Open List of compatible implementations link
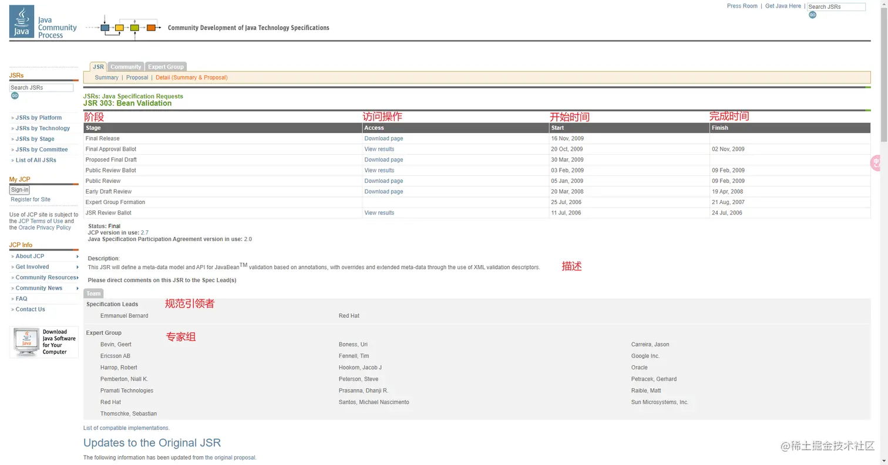Image resolution: width=888 pixels, height=465 pixels. click(126, 428)
